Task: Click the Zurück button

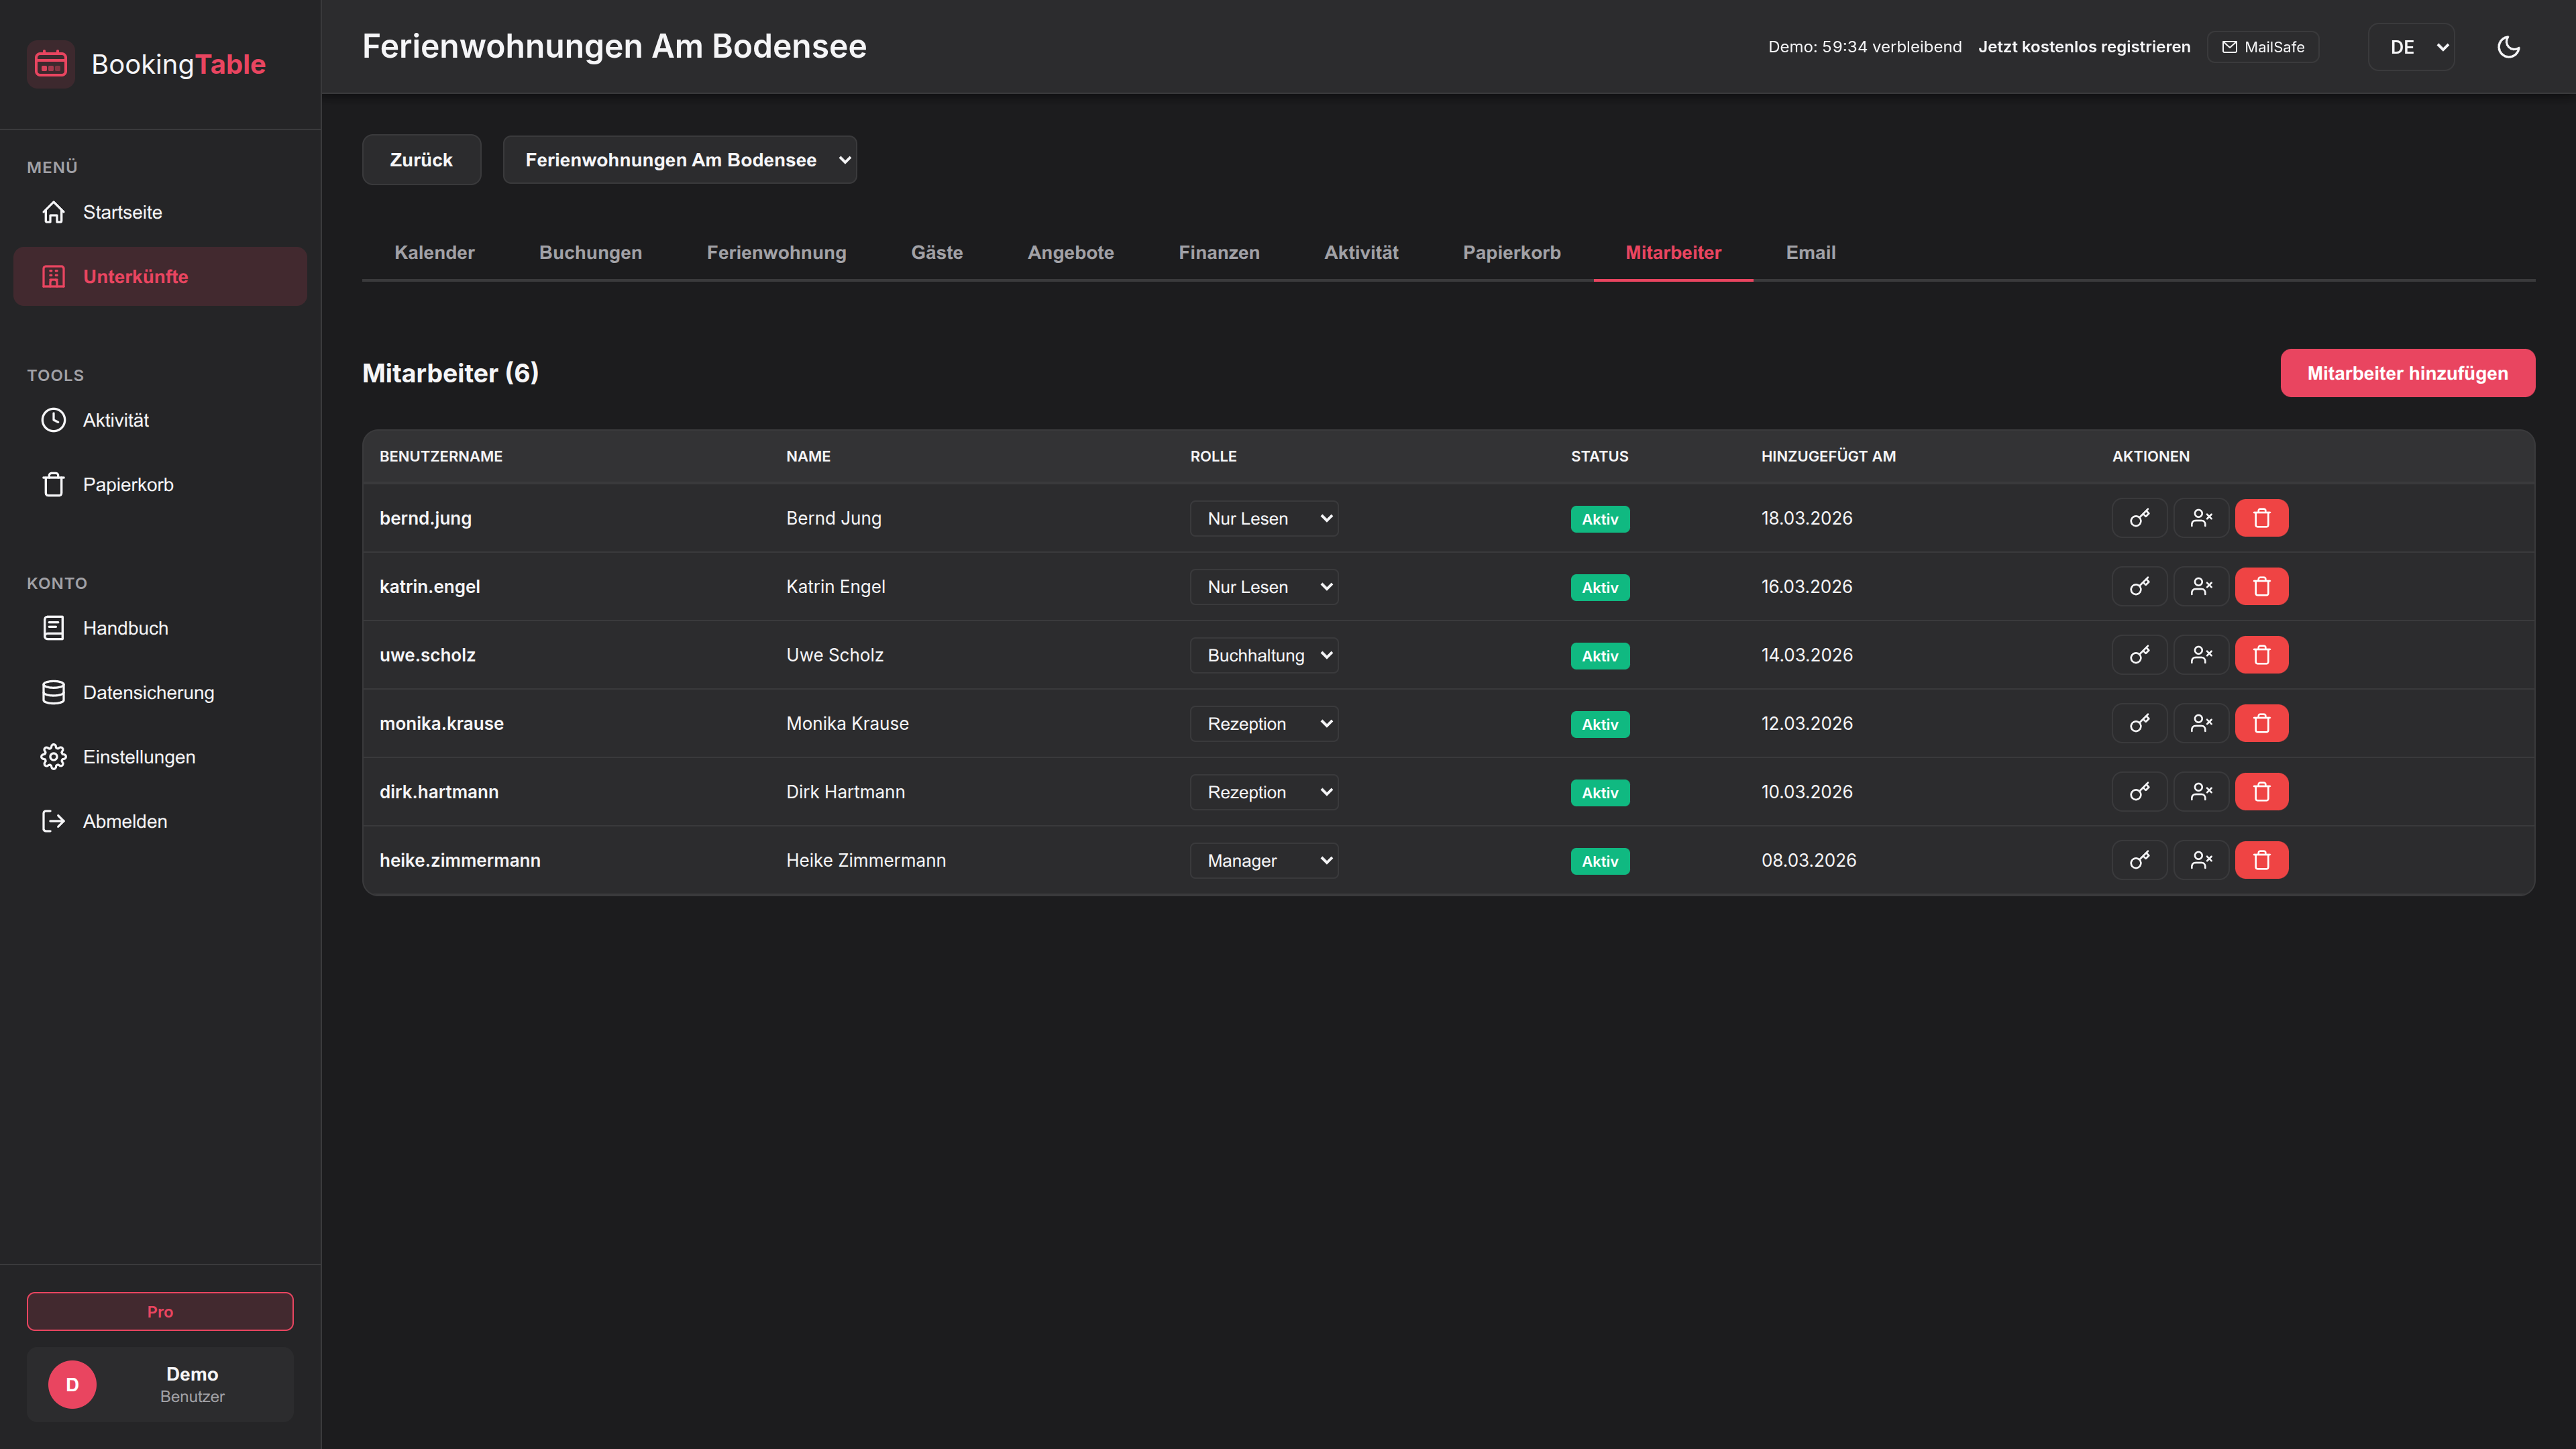Action: pos(421,160)
